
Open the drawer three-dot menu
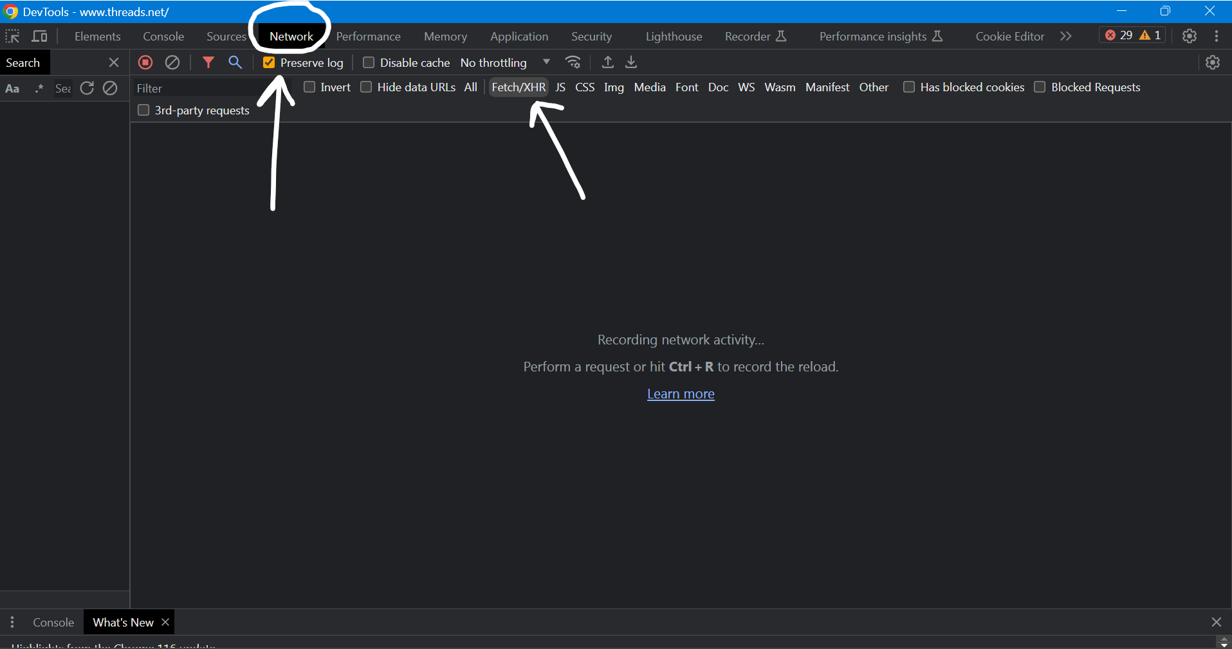[x=12, y=622]
